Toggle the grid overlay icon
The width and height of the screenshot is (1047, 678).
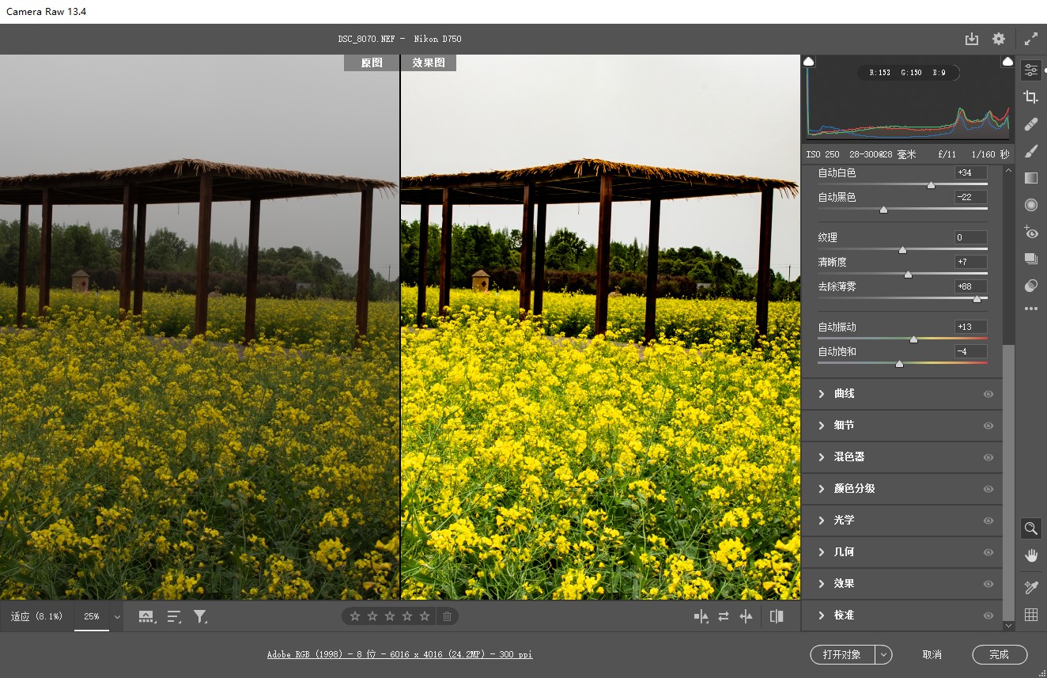tap(1030, 615)
